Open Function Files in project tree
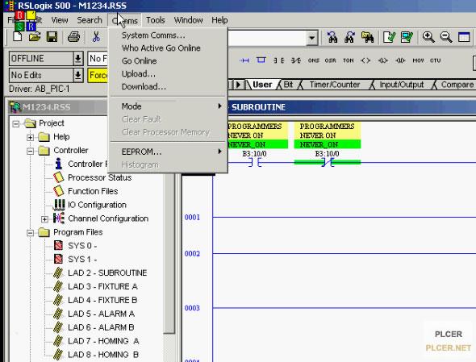476x362 pixels. pos(93,191)
